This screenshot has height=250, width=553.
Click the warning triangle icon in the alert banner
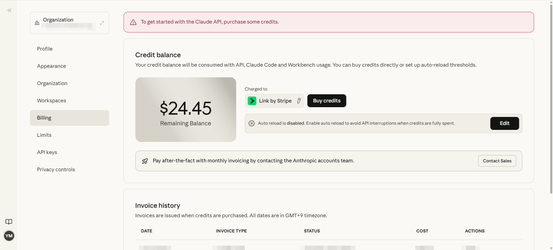point(133,22)
